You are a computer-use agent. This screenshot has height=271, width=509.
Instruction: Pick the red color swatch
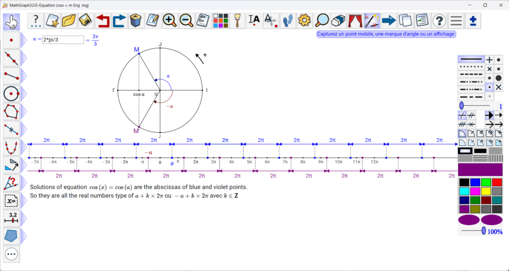tap(497, 182)
